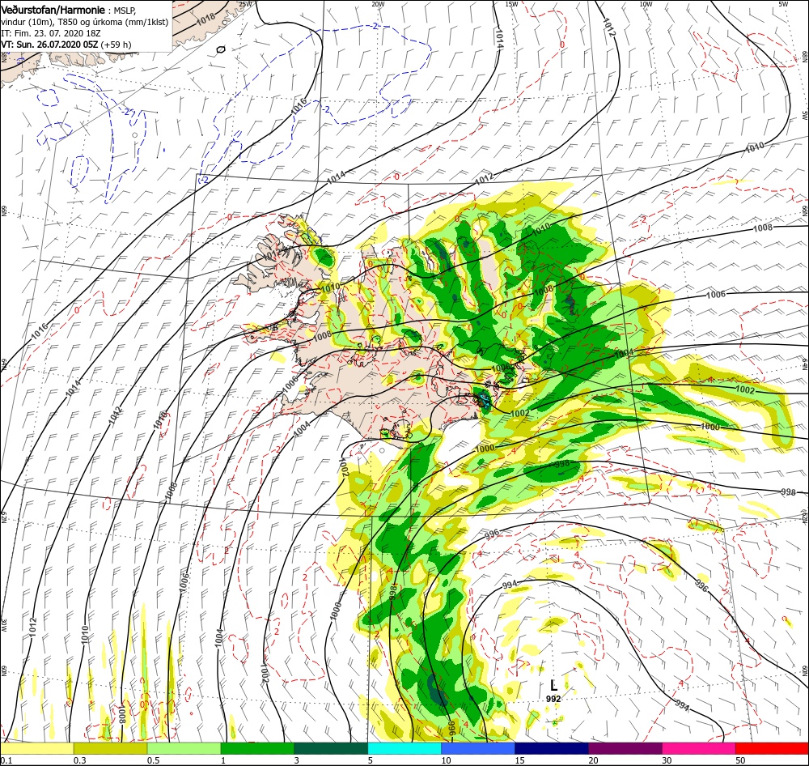The height and width of the screenshot is (766, 809).
Task: Click the legend value 30
Action: click(x=667, y=760)
